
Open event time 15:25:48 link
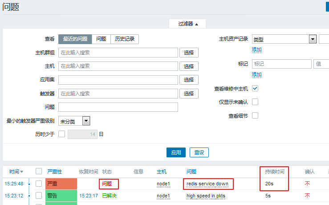point(14,184)
